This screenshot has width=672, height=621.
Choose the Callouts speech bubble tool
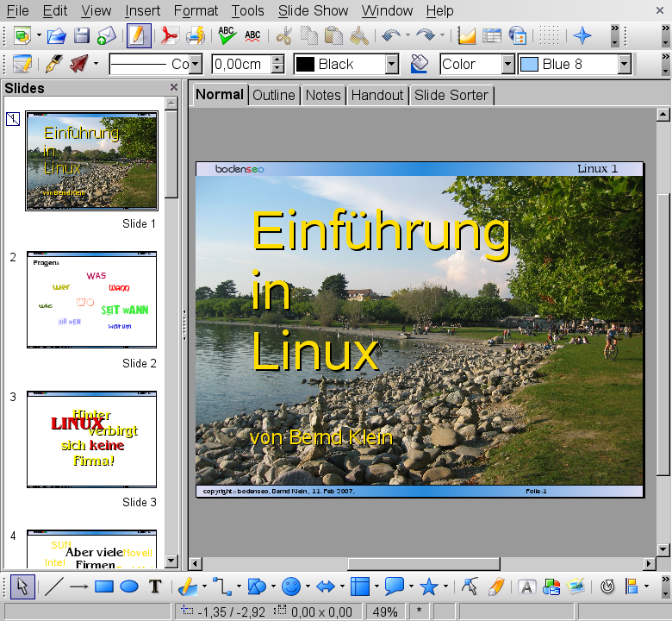tap(395, 586)
